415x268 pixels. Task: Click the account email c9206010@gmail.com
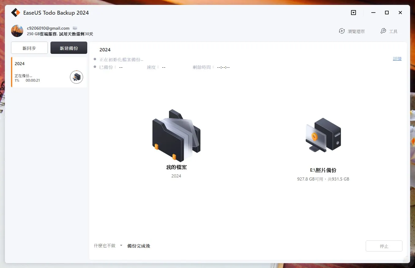[x=48, y=28]
